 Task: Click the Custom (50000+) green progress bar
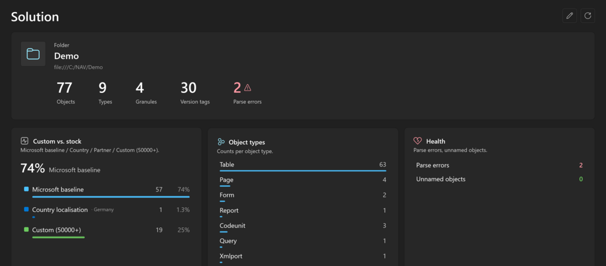[x=58, y=237]
